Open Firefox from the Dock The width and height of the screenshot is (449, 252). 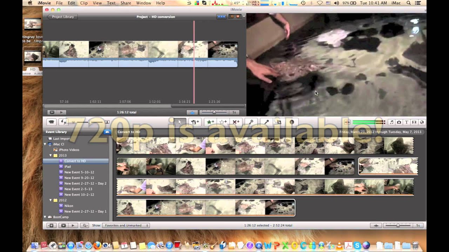pyautogui.click(x=97, y=245)
